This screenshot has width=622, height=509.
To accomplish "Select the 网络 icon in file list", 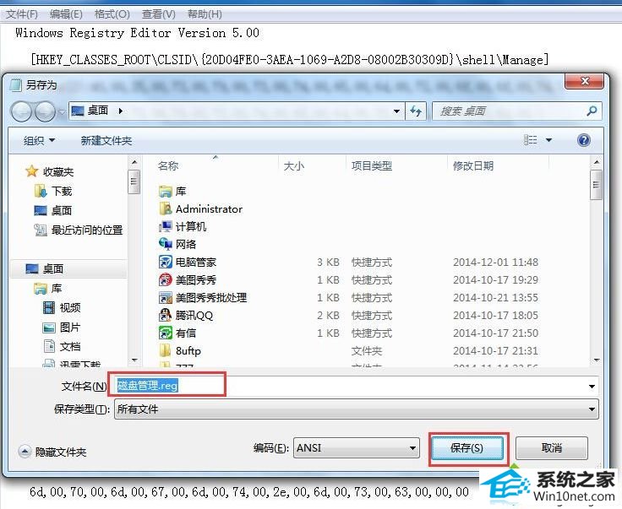I will pyautogui.click(x=165, y=244).
